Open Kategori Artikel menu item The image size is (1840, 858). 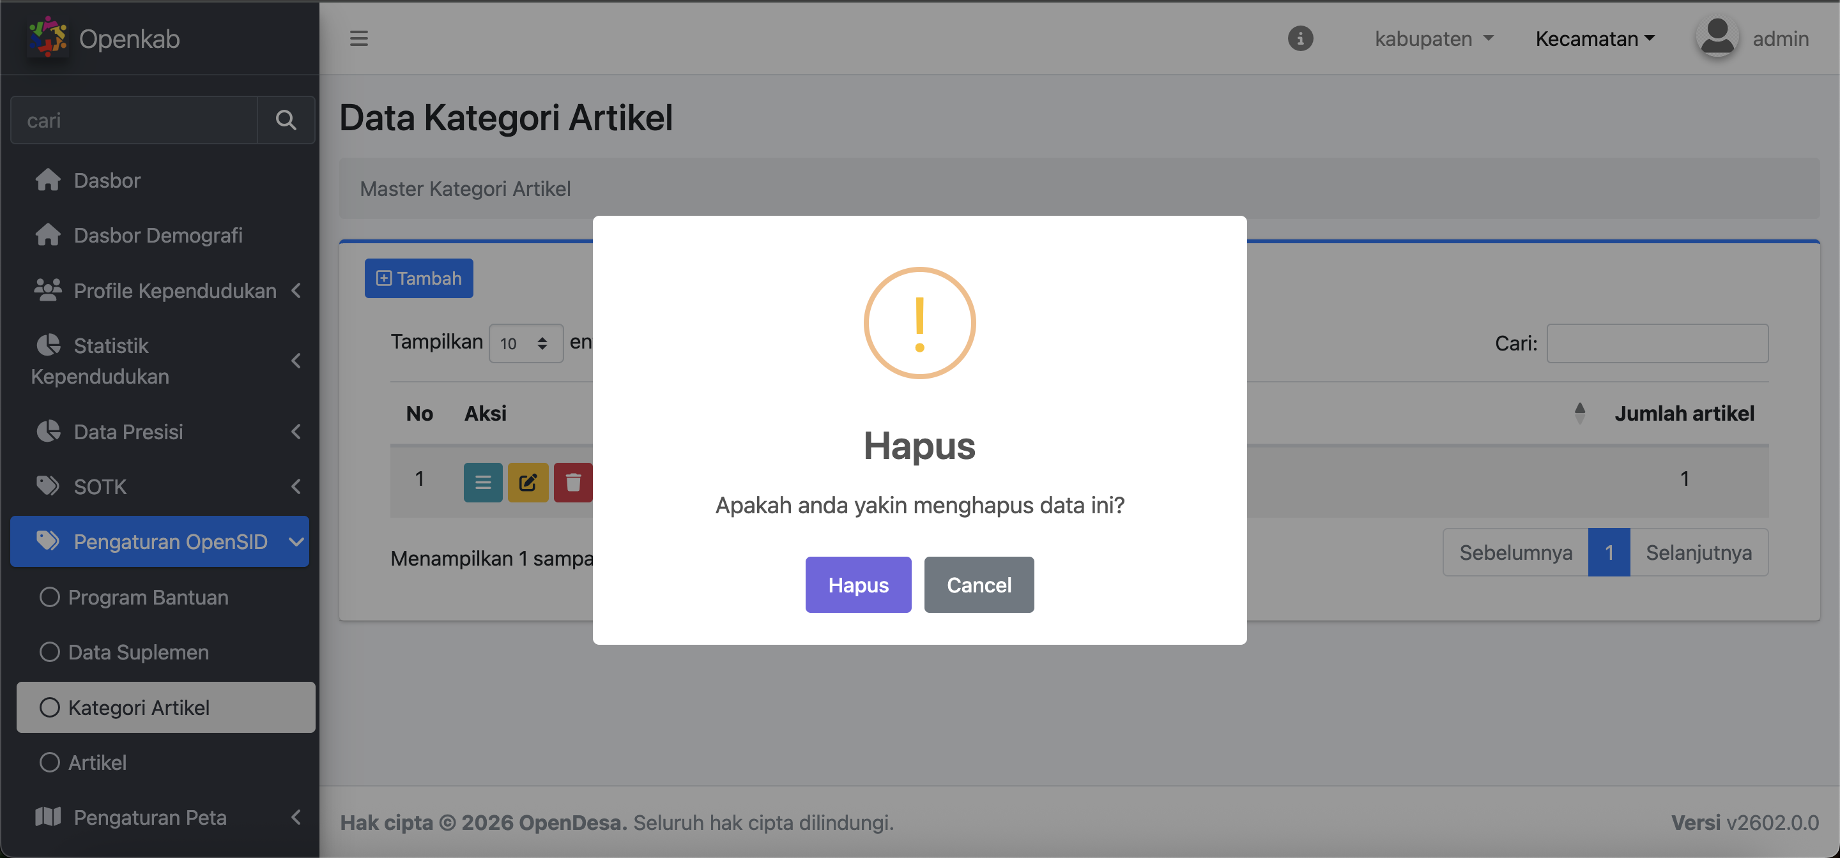[x=139, y=707]
